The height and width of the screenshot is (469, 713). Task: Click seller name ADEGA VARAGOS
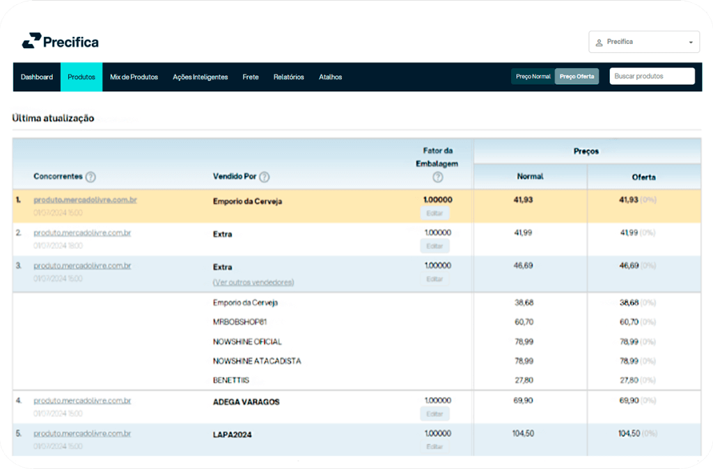pyautogui.click(x=246, y=402)
